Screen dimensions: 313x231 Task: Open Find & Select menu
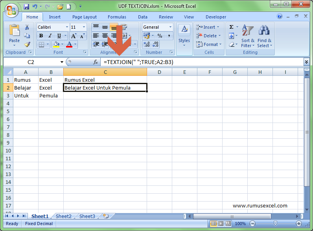click(x=265, y=36)
